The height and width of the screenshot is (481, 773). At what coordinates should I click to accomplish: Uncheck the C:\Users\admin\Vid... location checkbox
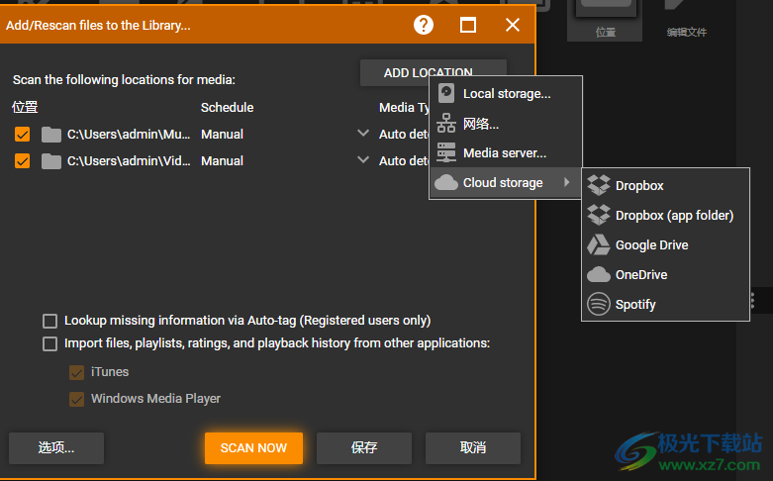point(23,160)
